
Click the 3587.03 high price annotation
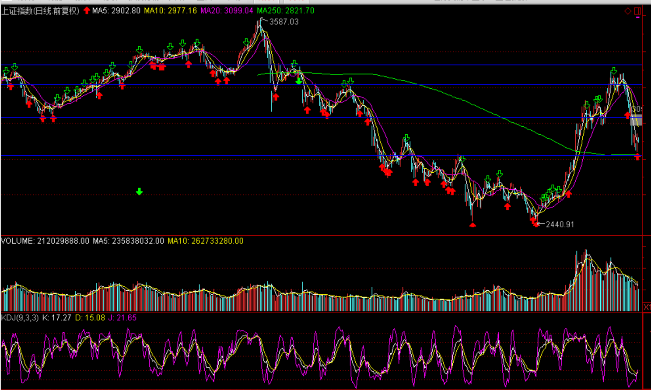pyautogui.click(x=284, y=22)
